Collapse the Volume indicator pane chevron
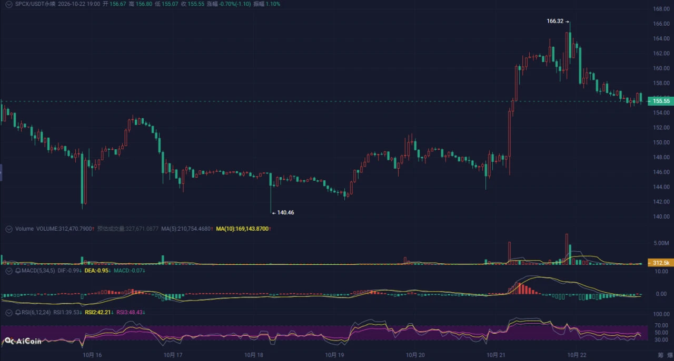This screenshot has height=361, width=674. click(8, 229)
